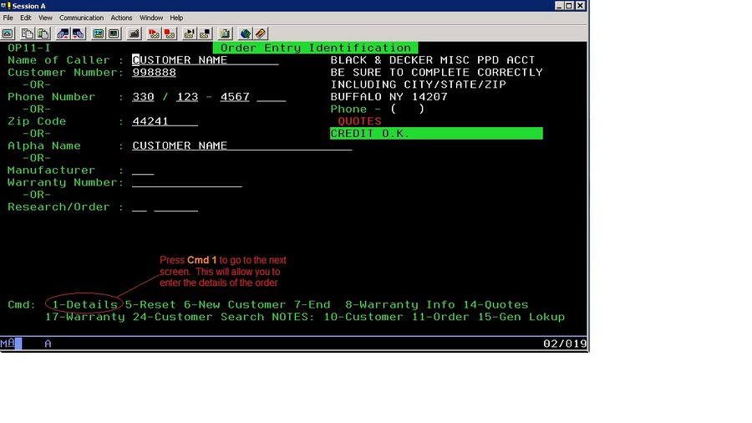The image size is (752, 423).
Task: Click the globe icon in the toolbar
Action: click(x=246, y=33)
